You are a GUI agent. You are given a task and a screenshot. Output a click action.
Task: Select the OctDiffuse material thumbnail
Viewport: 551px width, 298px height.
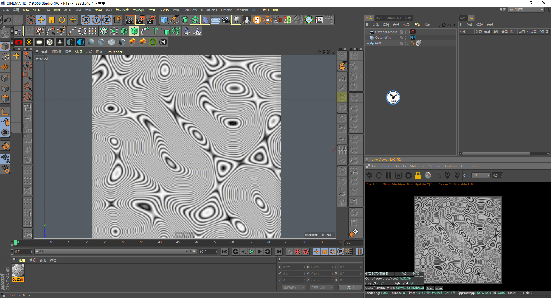pos(18,271)
